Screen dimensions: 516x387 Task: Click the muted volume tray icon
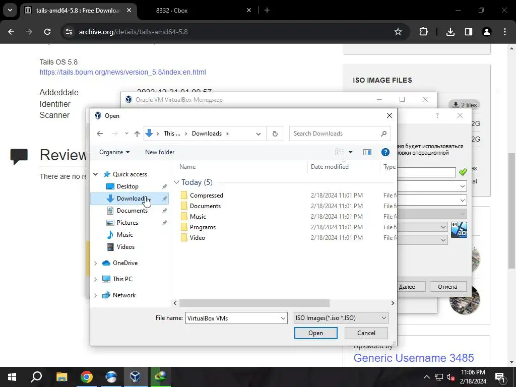coord(450,377)
